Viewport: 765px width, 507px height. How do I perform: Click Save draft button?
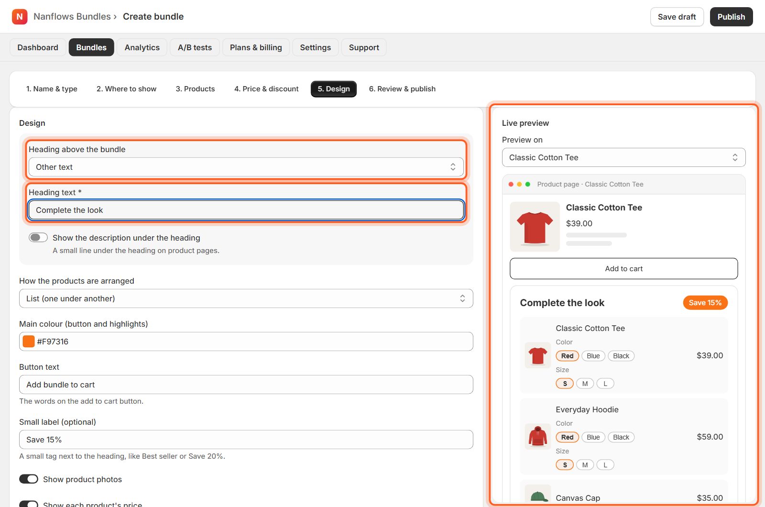click(677, 17)
